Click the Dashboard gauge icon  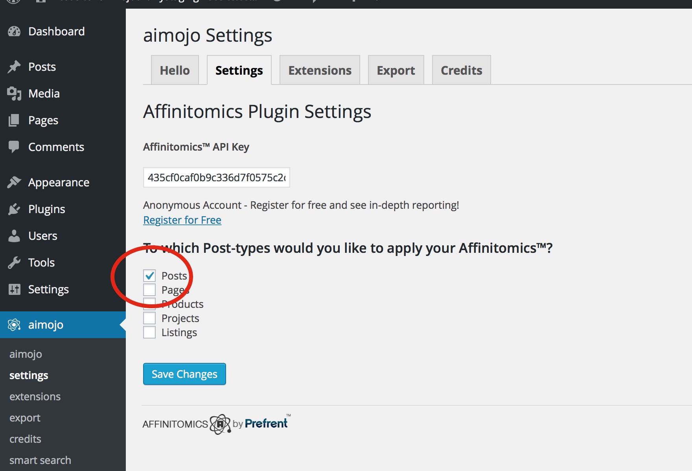pyautogui.click(x=14, y=31)
